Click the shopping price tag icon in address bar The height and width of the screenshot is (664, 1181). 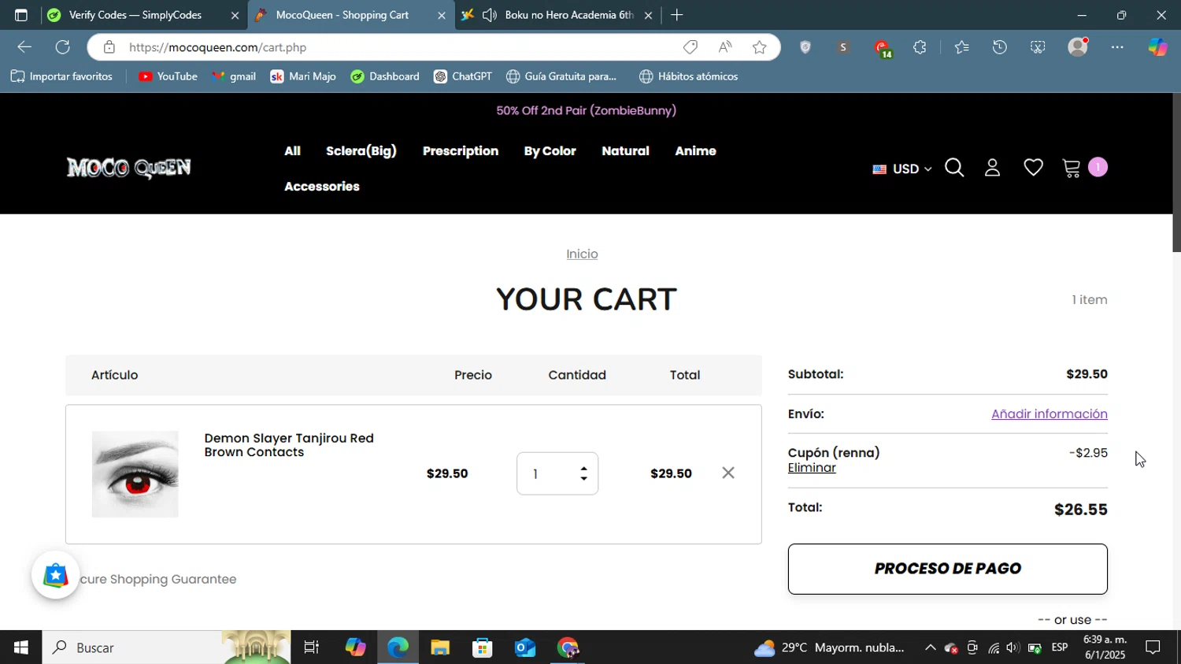pyautogui.click(x=690, y=47)
